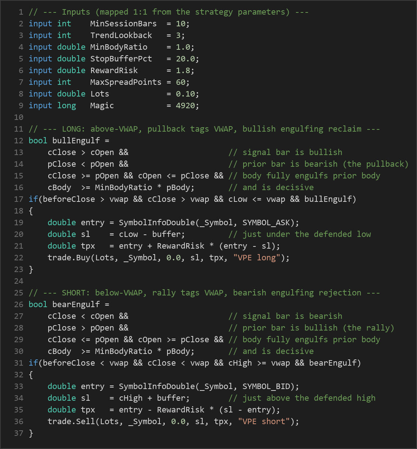Screen dimensions: 417x449
Task: Click the trade.Buy function call
Action: pos(69,258)
